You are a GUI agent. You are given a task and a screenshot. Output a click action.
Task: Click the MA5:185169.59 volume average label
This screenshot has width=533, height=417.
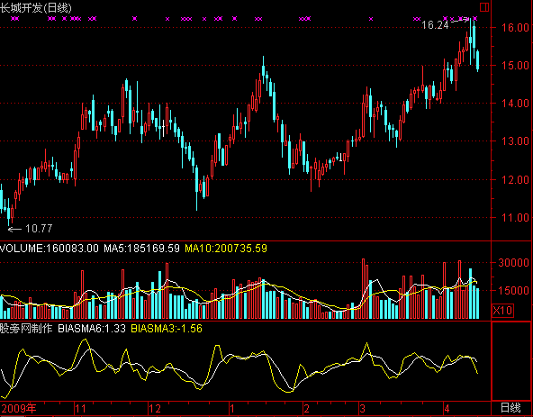pos(141,249)
